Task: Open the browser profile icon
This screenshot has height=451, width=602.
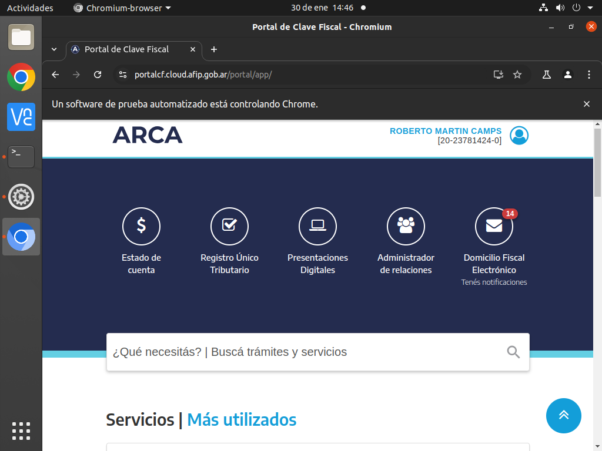Action: click(x=568, y=75)
